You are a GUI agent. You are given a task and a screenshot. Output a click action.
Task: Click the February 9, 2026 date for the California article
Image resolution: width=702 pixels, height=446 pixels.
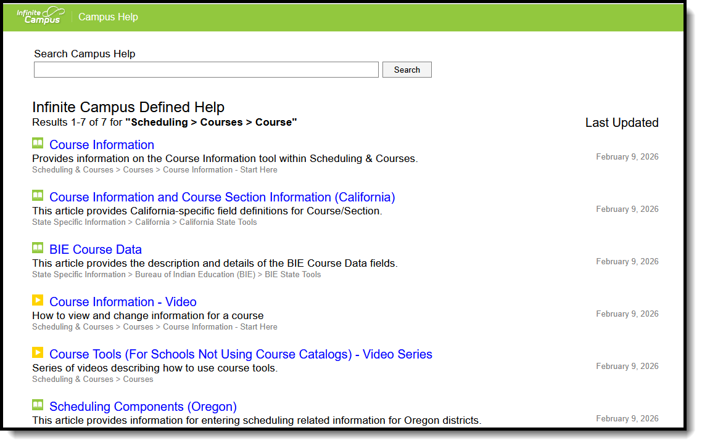tap(627, 209)
